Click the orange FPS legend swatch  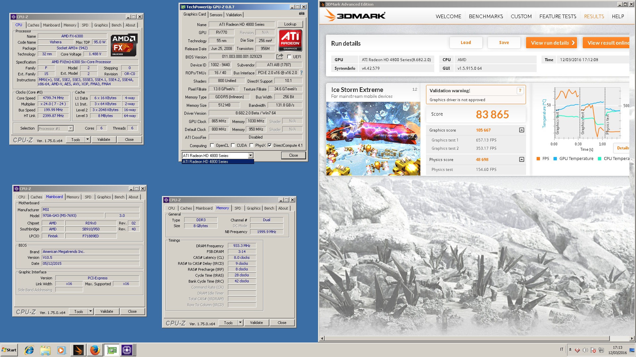coord(538,159)
